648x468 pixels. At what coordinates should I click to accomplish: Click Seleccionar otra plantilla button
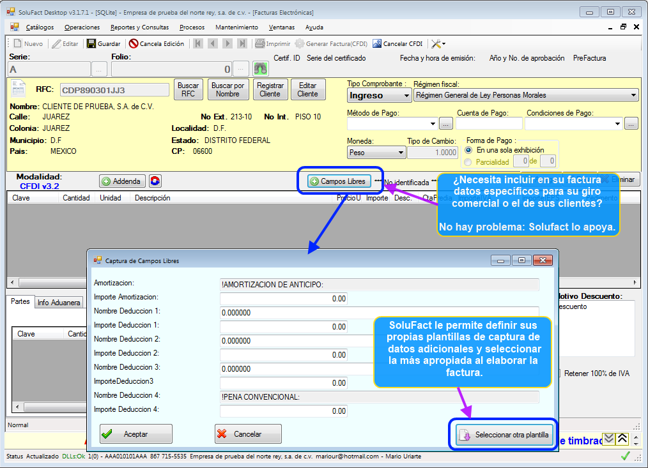click(504, 435)
